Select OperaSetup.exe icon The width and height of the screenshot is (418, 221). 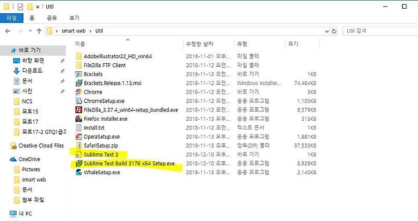coord(78,136)
